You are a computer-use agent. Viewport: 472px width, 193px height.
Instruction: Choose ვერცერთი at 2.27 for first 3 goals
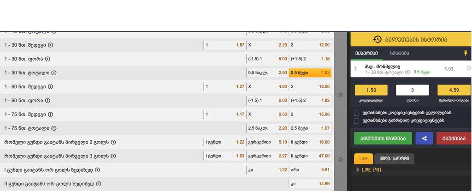267,156
